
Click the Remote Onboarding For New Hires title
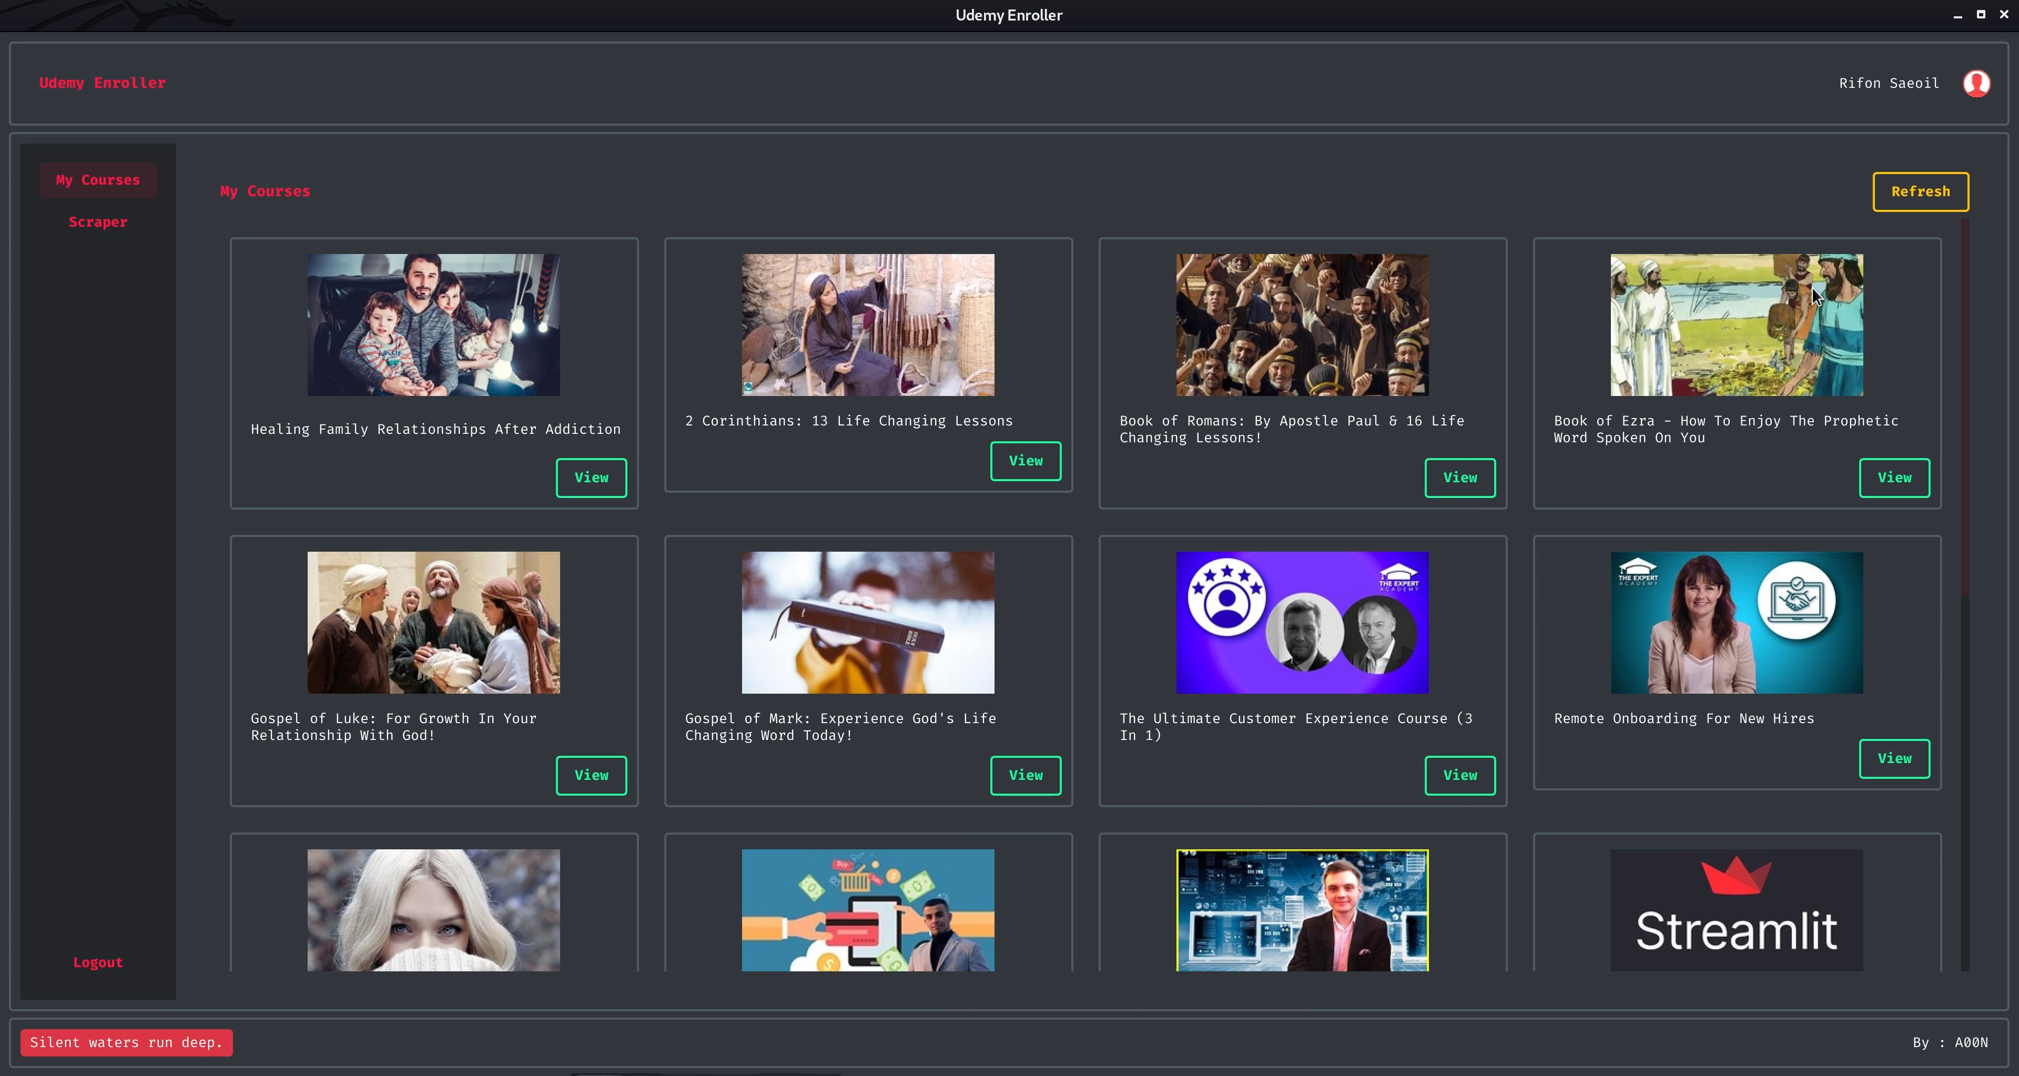(1683, 718)
